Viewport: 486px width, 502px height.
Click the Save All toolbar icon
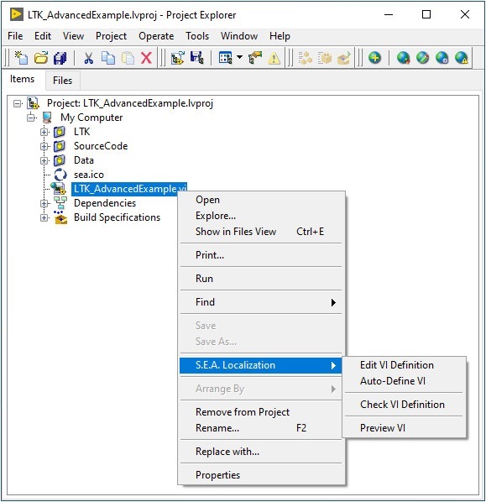point(60,58)
